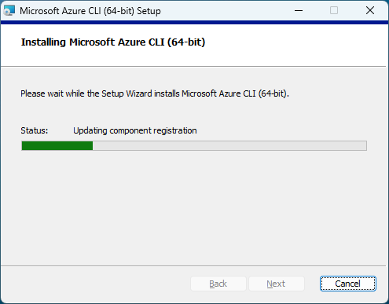Click the "Updating component registration" status text

pyautogui.click(x=135, y=130)
